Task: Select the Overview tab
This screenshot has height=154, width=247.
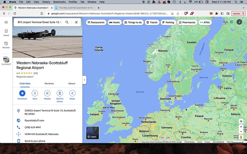Action: [x=25, y=84]
